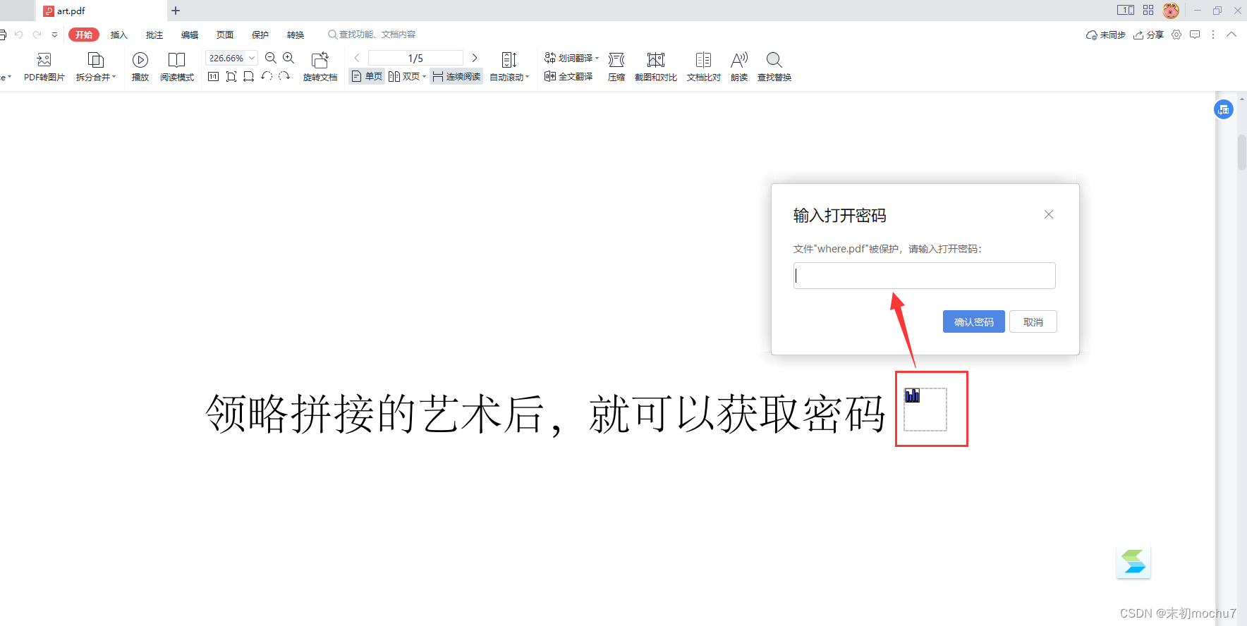
Task: Click the search box 查找功能、文档内容
Action: 372,35
